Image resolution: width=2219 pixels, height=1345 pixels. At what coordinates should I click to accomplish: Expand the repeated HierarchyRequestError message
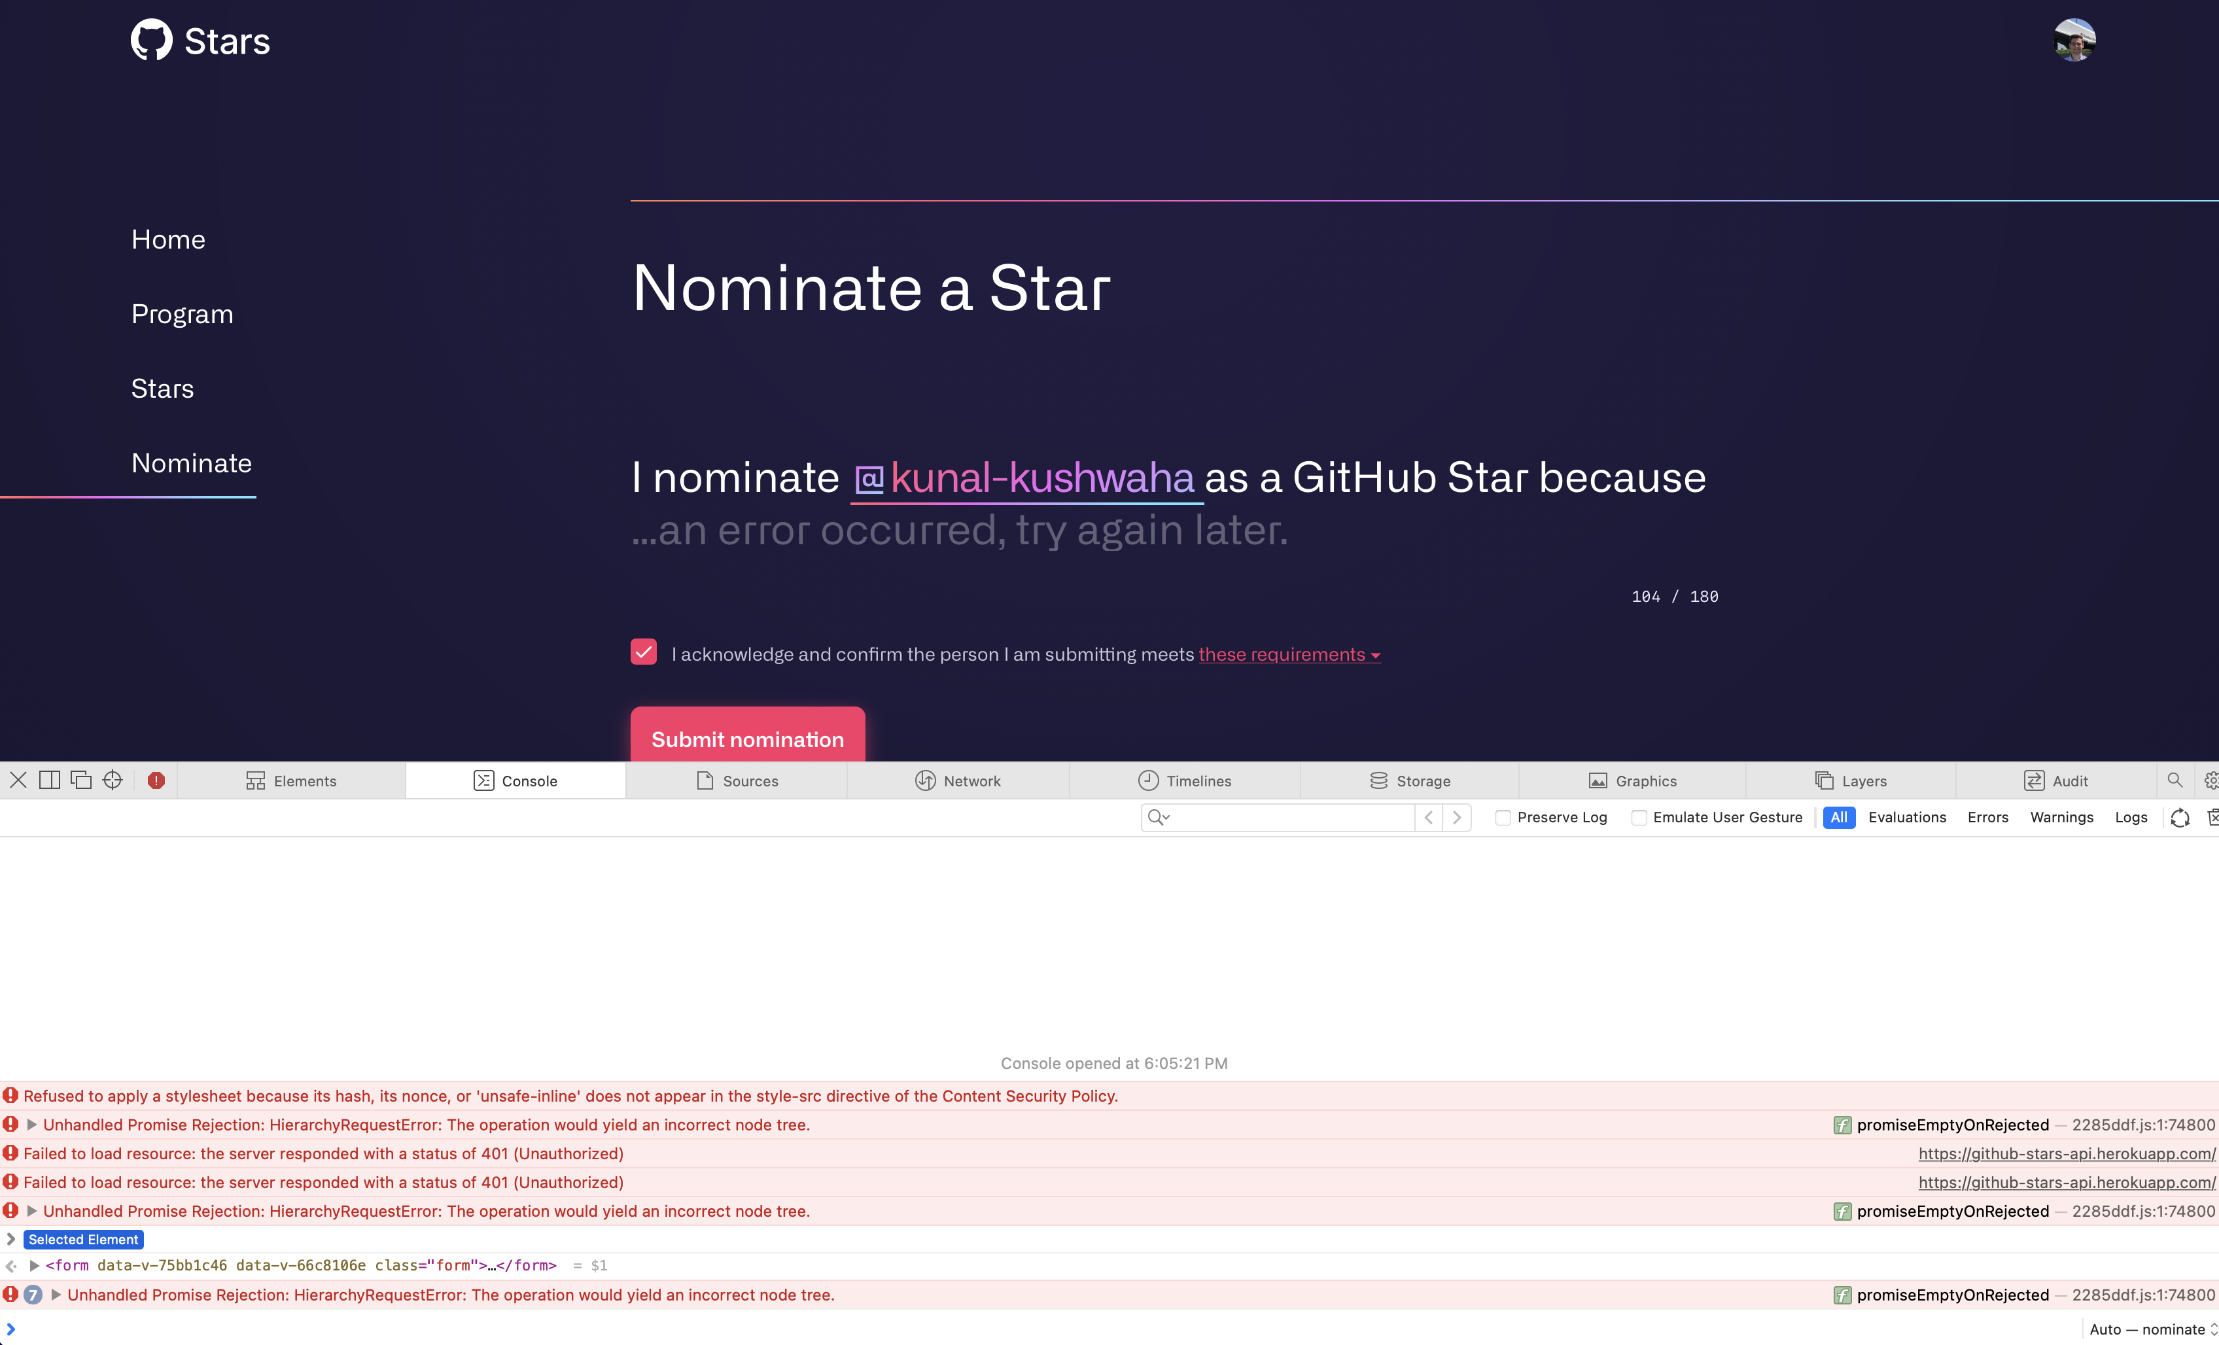pos(56,1295)
